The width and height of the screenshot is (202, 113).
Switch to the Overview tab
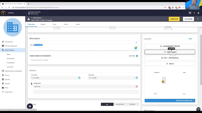31,24
